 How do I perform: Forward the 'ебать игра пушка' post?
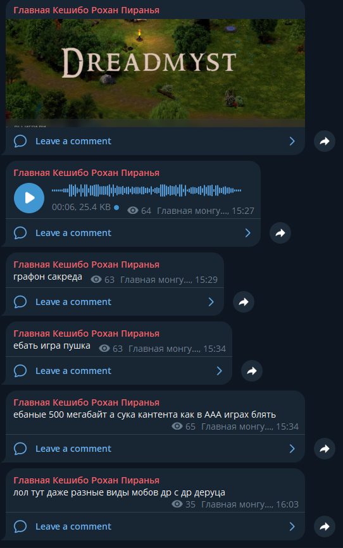pos(252,371)
